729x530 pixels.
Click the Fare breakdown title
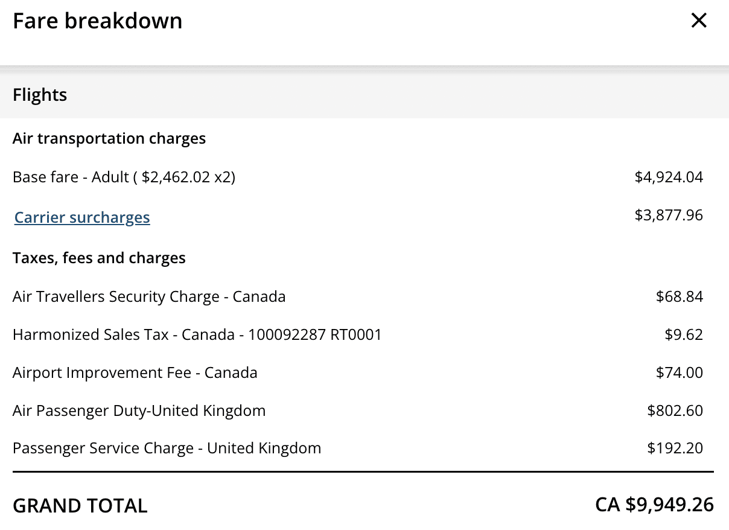click(97, 21)
